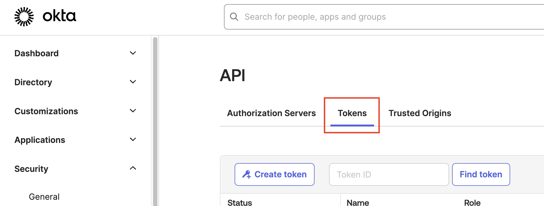This screenshot has width=544, height=206.
Task: Open the Applications sidebar item
Action: click(40, 140)
